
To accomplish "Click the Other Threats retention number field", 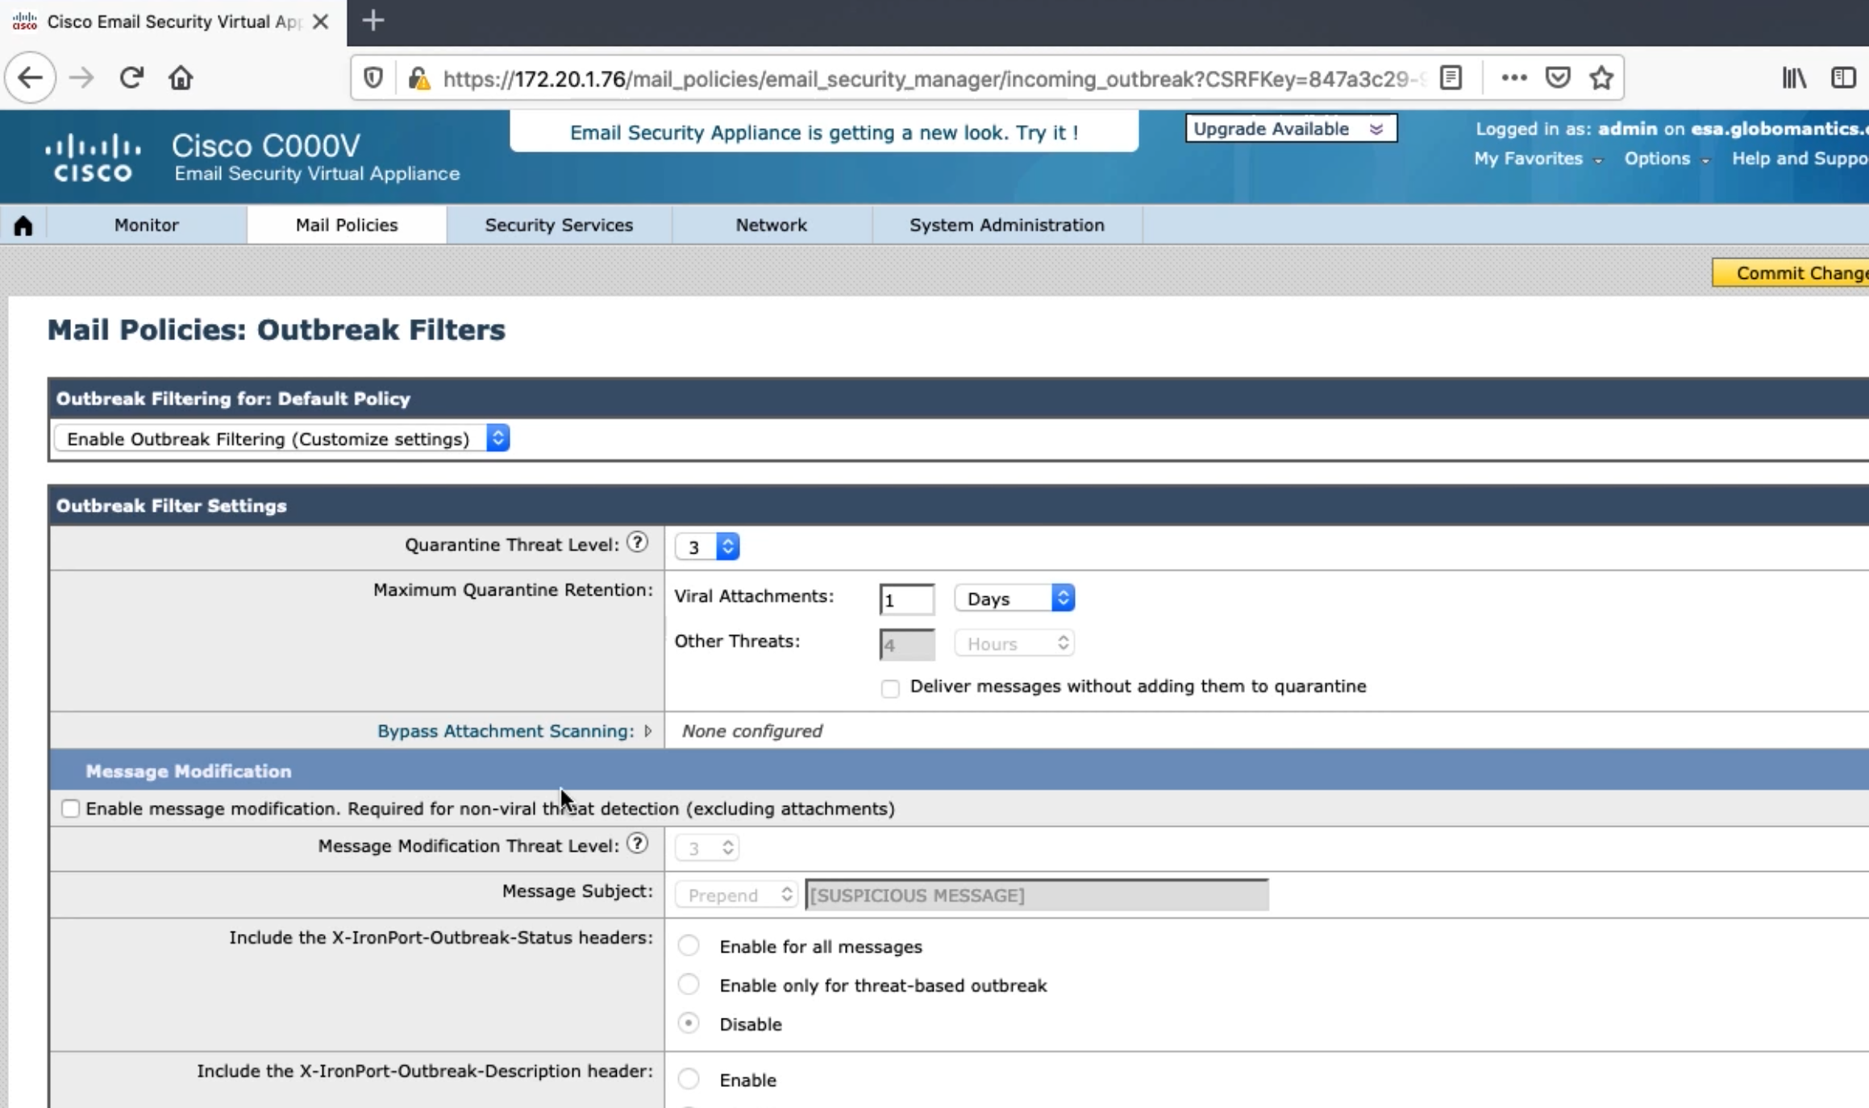I will (x=907, y=645).
